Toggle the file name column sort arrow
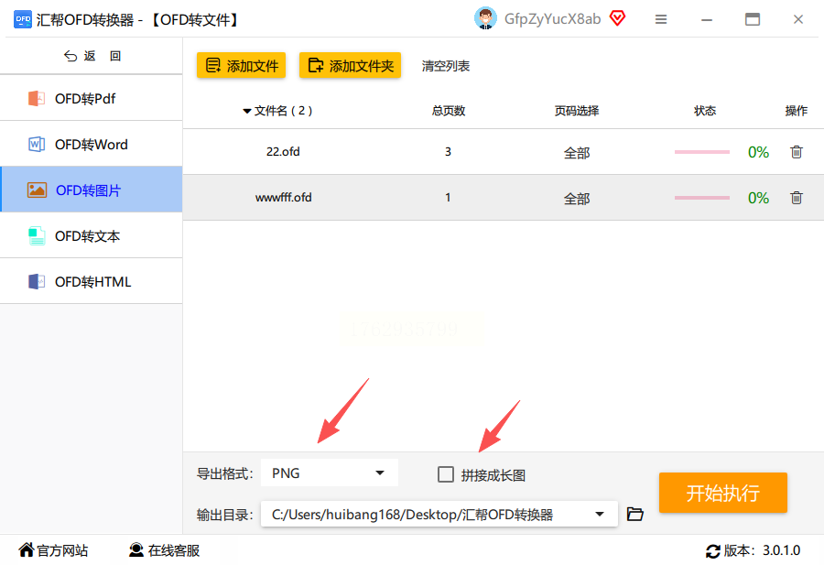The width and height of the screenshot is (824, 565). click(x=246, y=112)
